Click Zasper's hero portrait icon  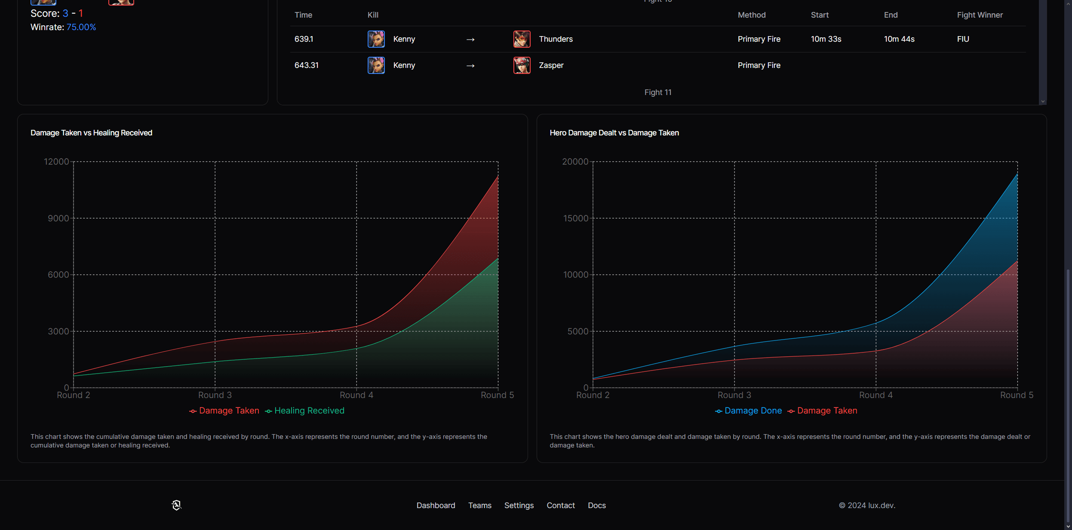pos(522,65)
